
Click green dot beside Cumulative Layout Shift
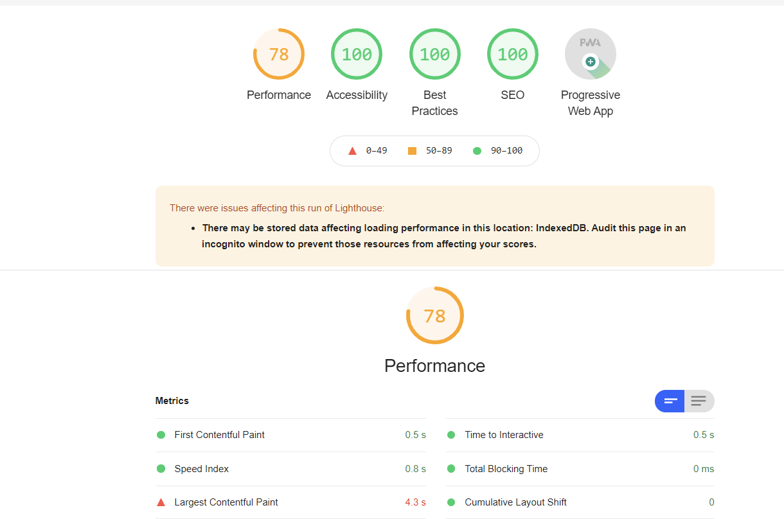coord(451,502)
